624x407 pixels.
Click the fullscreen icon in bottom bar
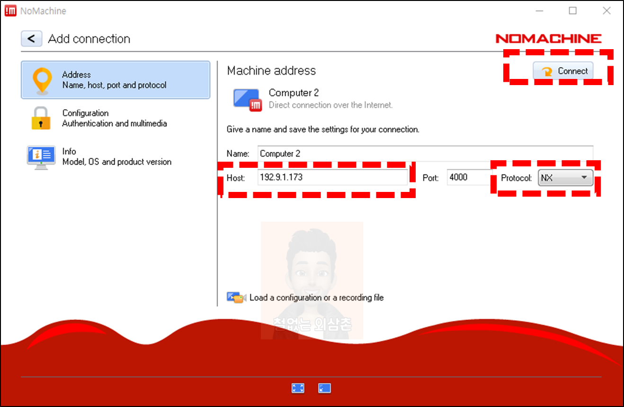(298, 388)
